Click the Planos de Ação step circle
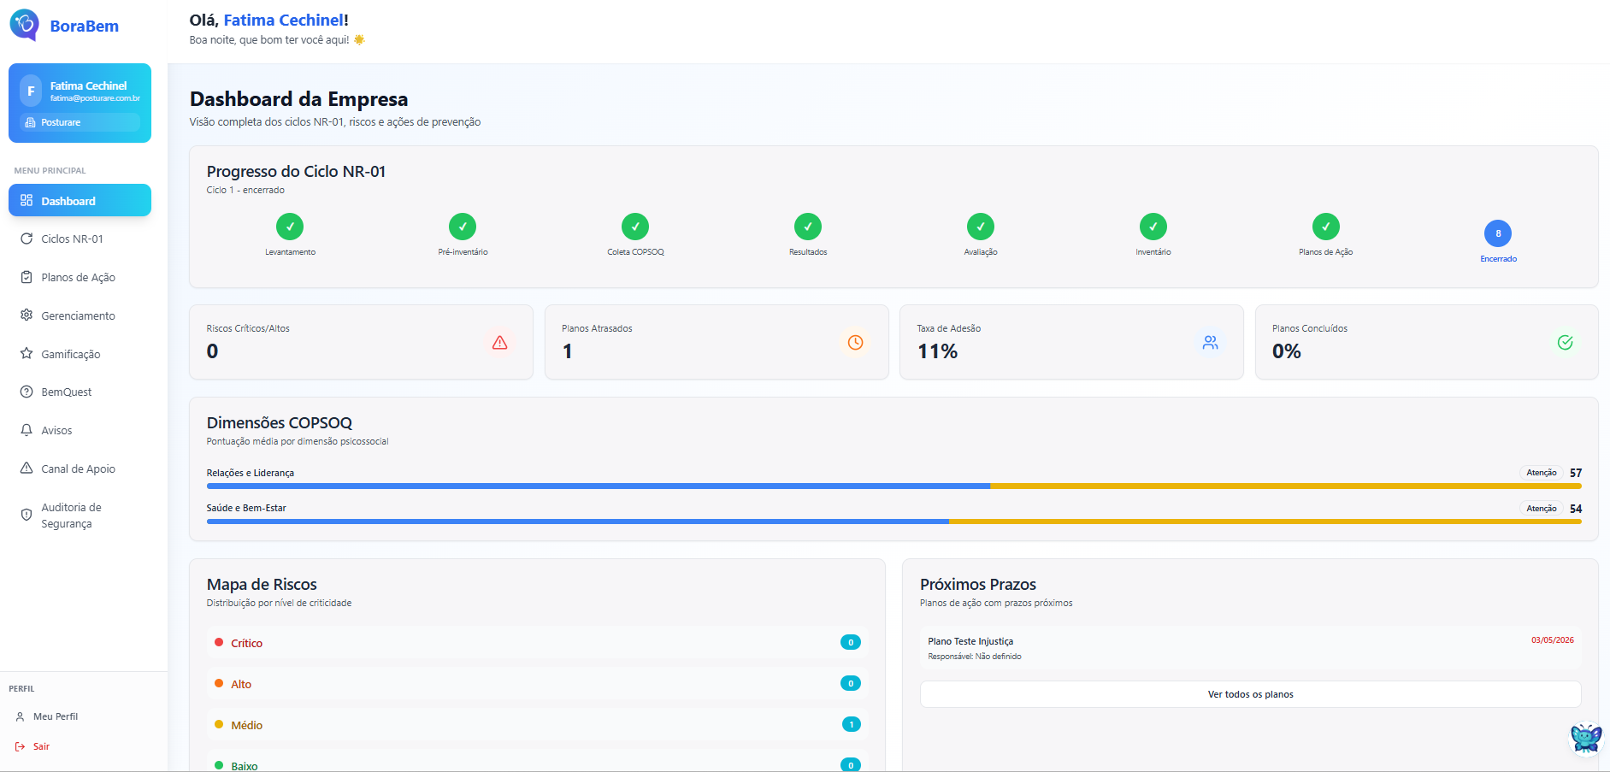Image resolution: width=1610 pixels, height=772 pixels. click(1326, 227)
